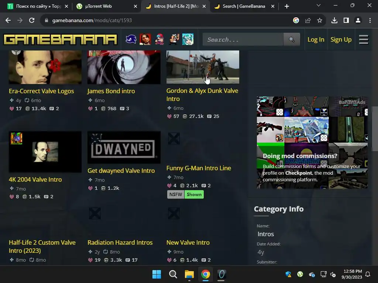Open Windows Security tray icon
This screenshot has height=283, width=378.
click(289, 274)
